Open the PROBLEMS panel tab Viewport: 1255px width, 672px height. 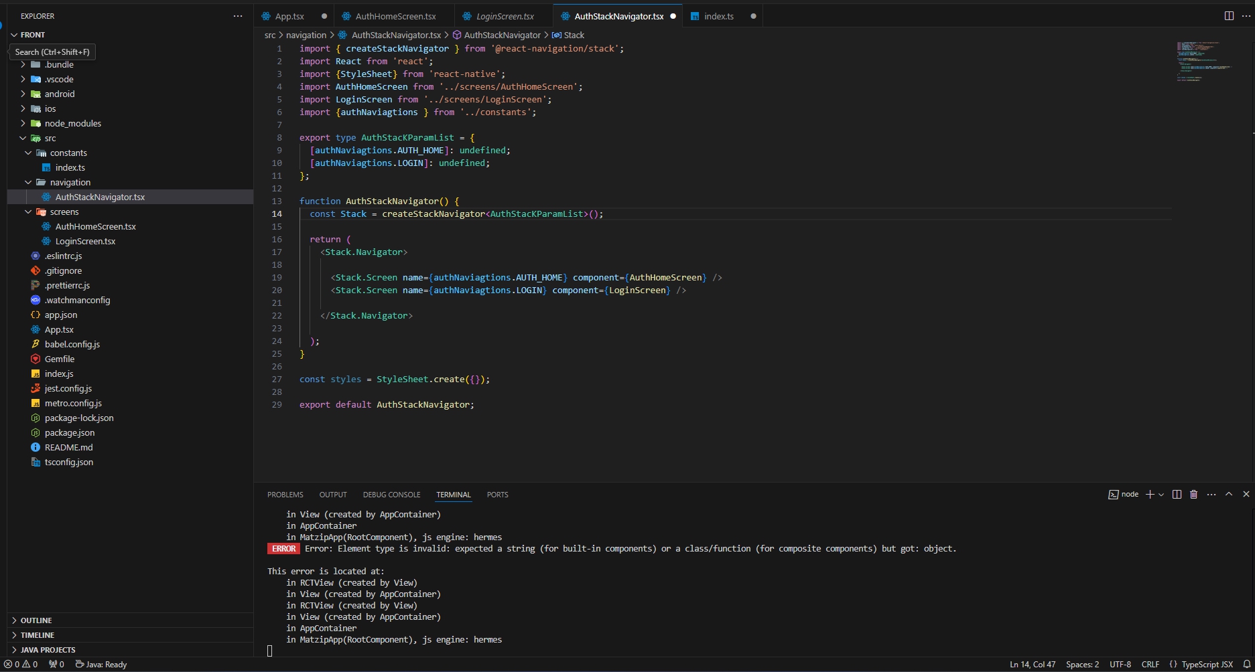point(285,495)
